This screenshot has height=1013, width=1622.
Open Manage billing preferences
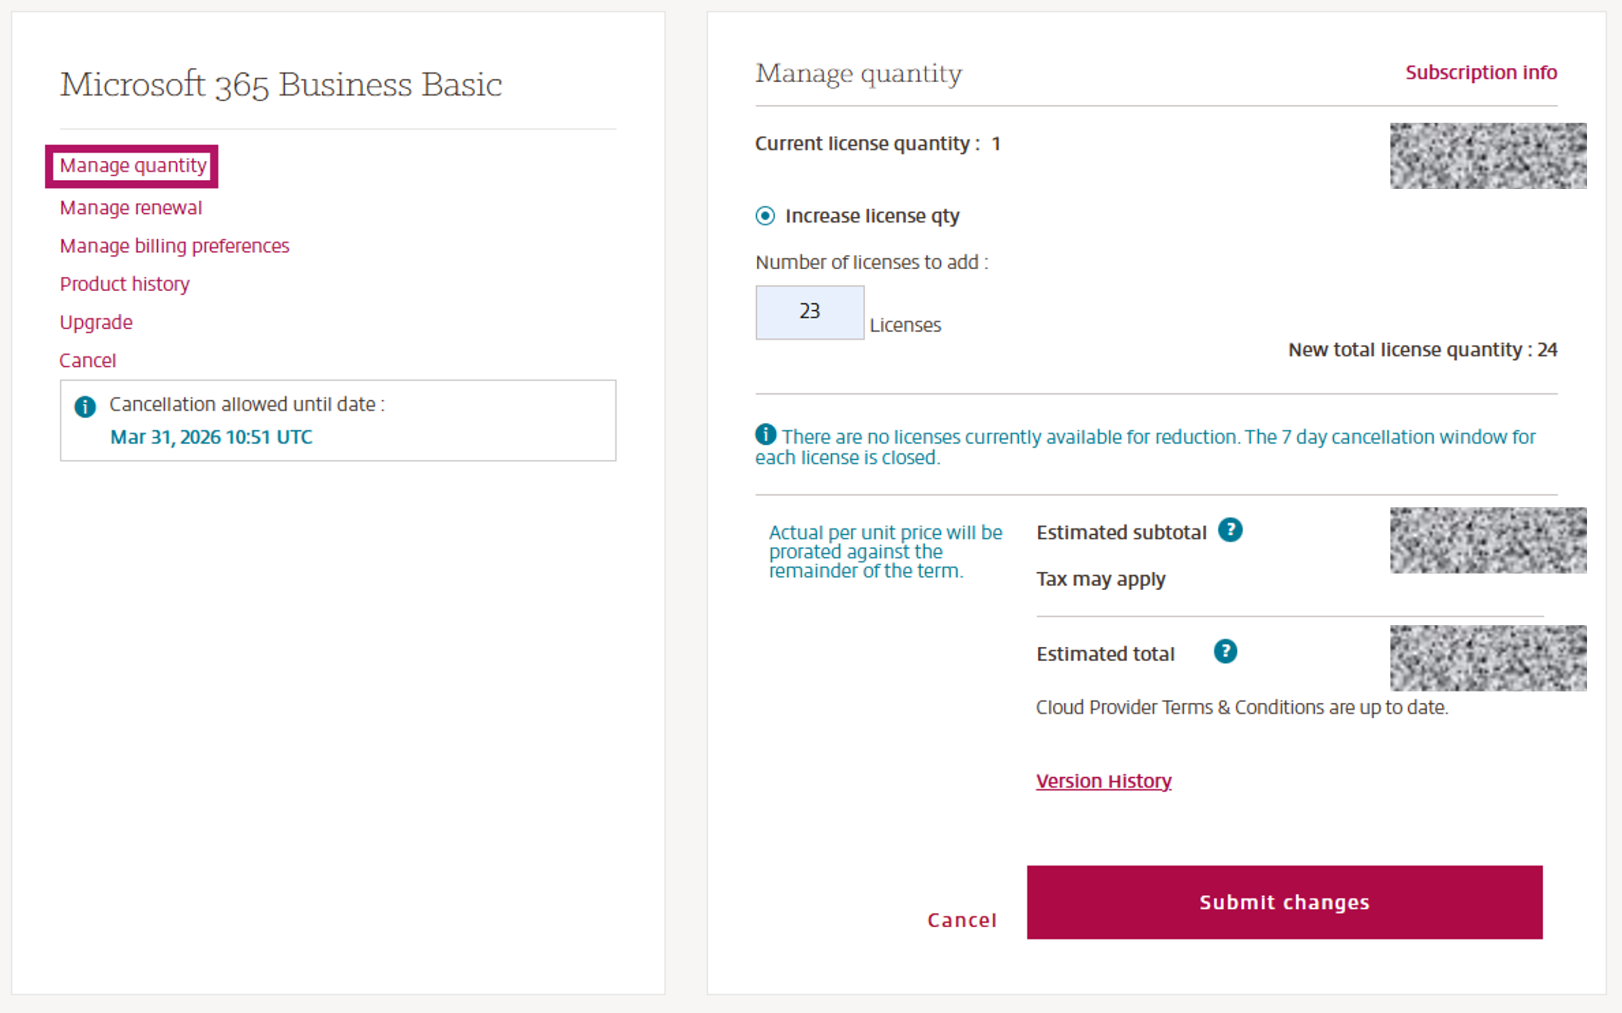point(174,246)
